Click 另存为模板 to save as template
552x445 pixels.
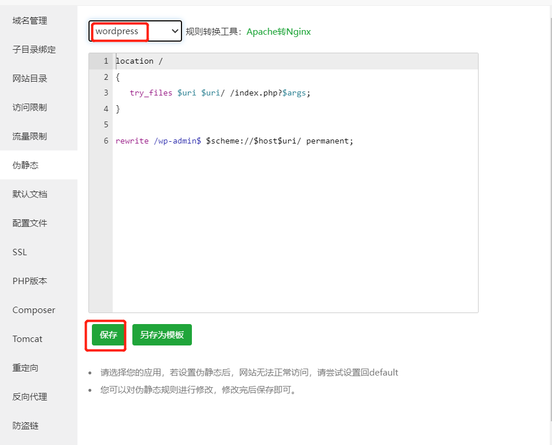point(162,334)
